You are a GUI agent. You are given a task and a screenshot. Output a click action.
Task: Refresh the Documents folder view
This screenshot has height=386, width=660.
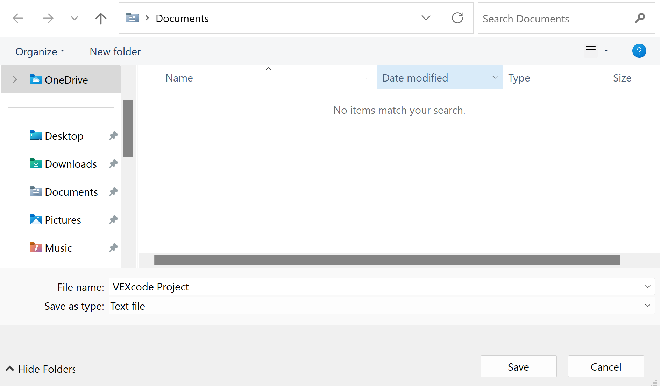[x=457, y=18]
